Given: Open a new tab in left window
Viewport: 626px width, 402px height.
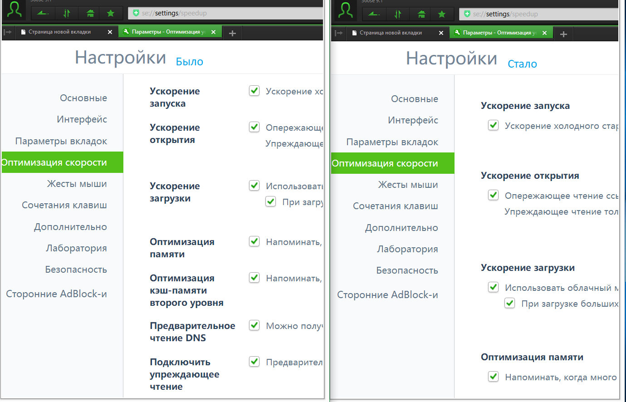Looking at the screenshot, I should (x=232, y=33).
